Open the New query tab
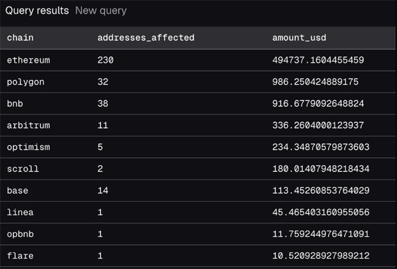The height and width of the screenshot is (269, 397). click(101, 11)
